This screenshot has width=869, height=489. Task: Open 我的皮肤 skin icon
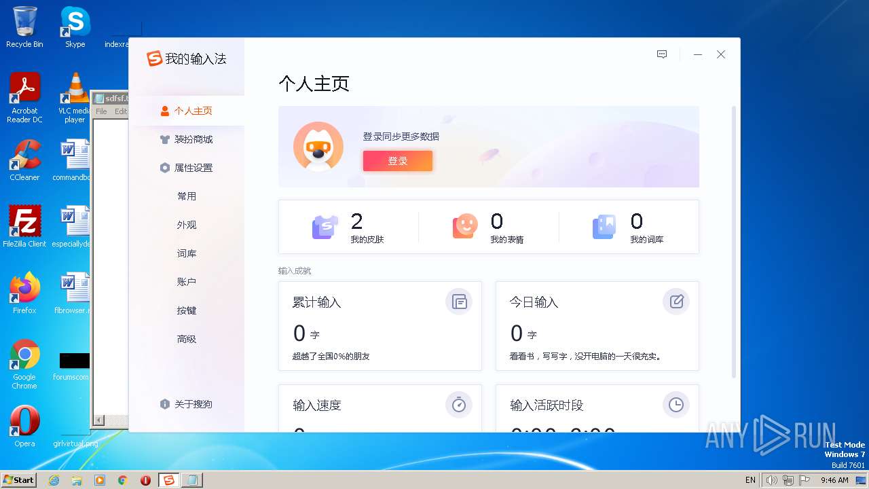click(325, 226)
